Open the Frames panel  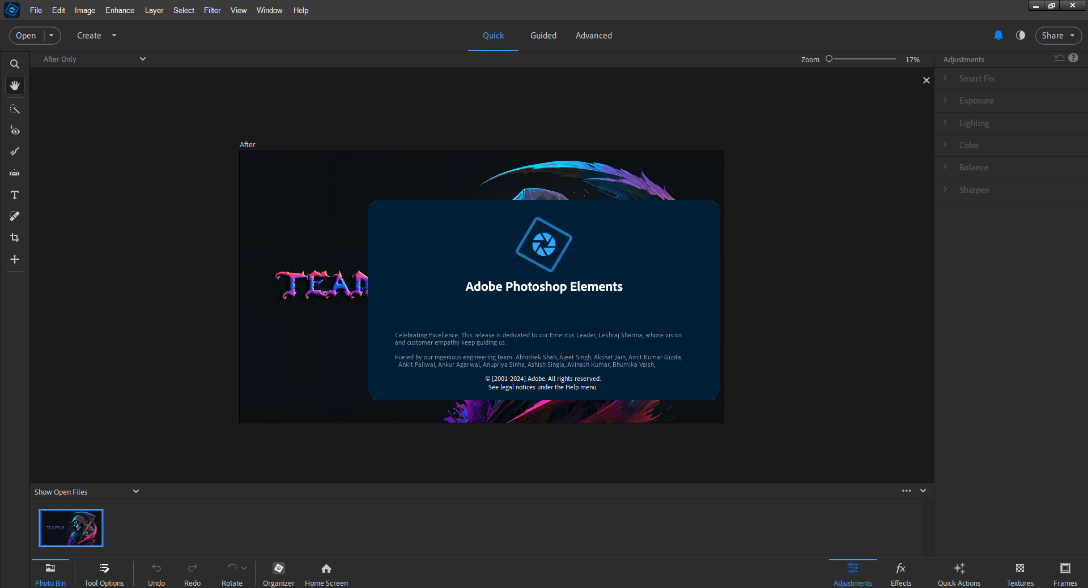(1065, 574)
